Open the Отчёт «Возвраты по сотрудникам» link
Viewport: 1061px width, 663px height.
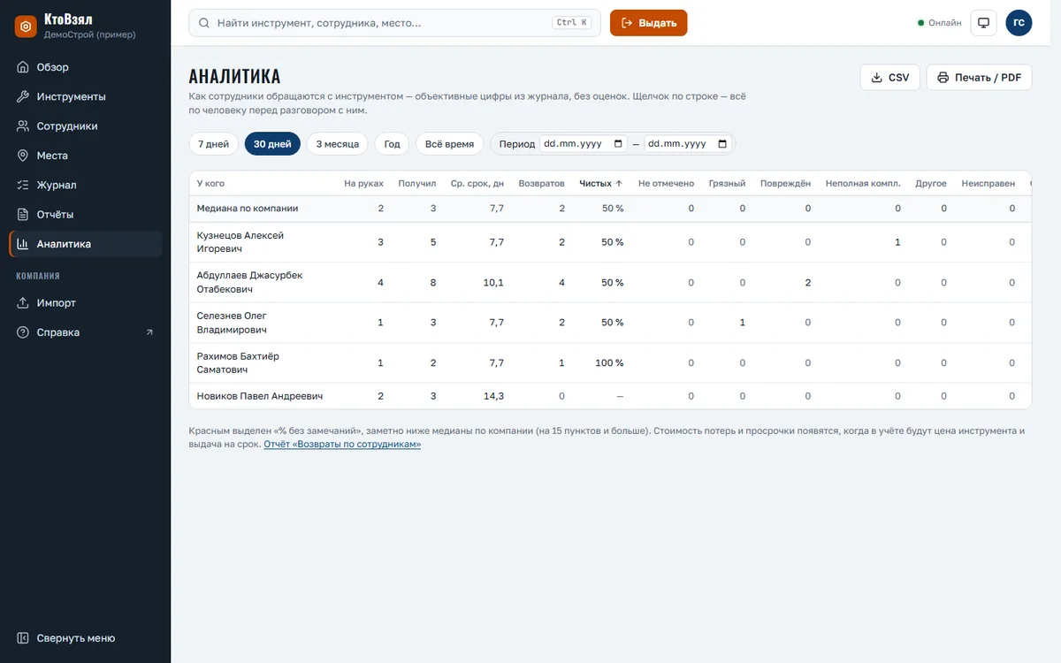342,445
